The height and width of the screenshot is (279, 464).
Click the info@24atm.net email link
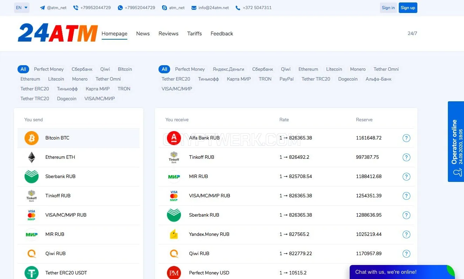[214, 8]
